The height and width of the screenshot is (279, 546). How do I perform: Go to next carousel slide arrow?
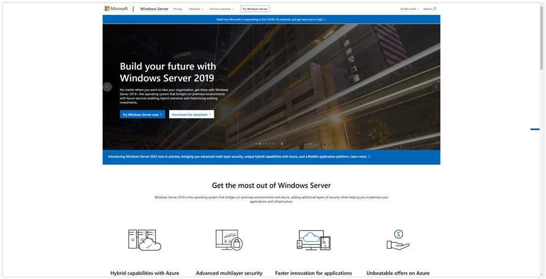[435, 87]
